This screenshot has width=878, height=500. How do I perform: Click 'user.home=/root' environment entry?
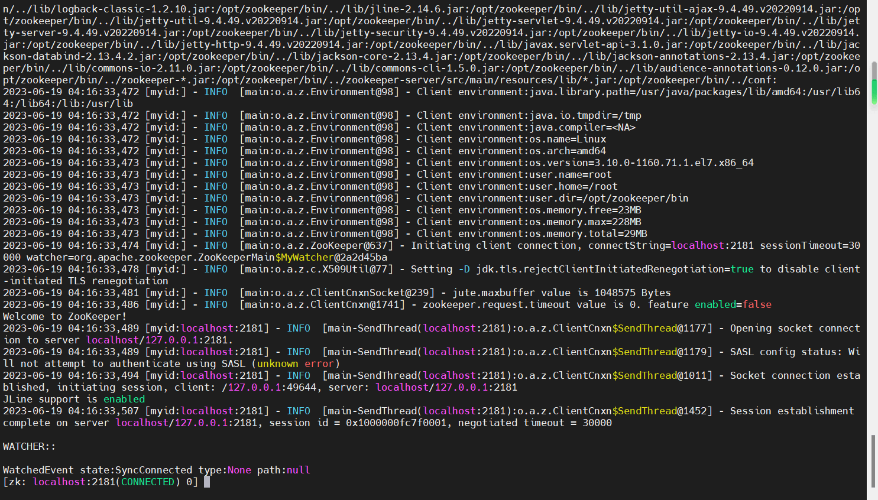[574, 186]
